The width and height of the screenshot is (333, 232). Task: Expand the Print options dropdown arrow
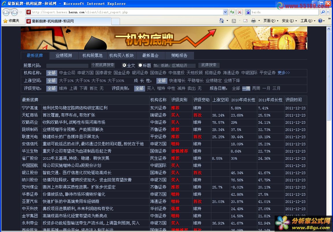click(x=259, y=21)
